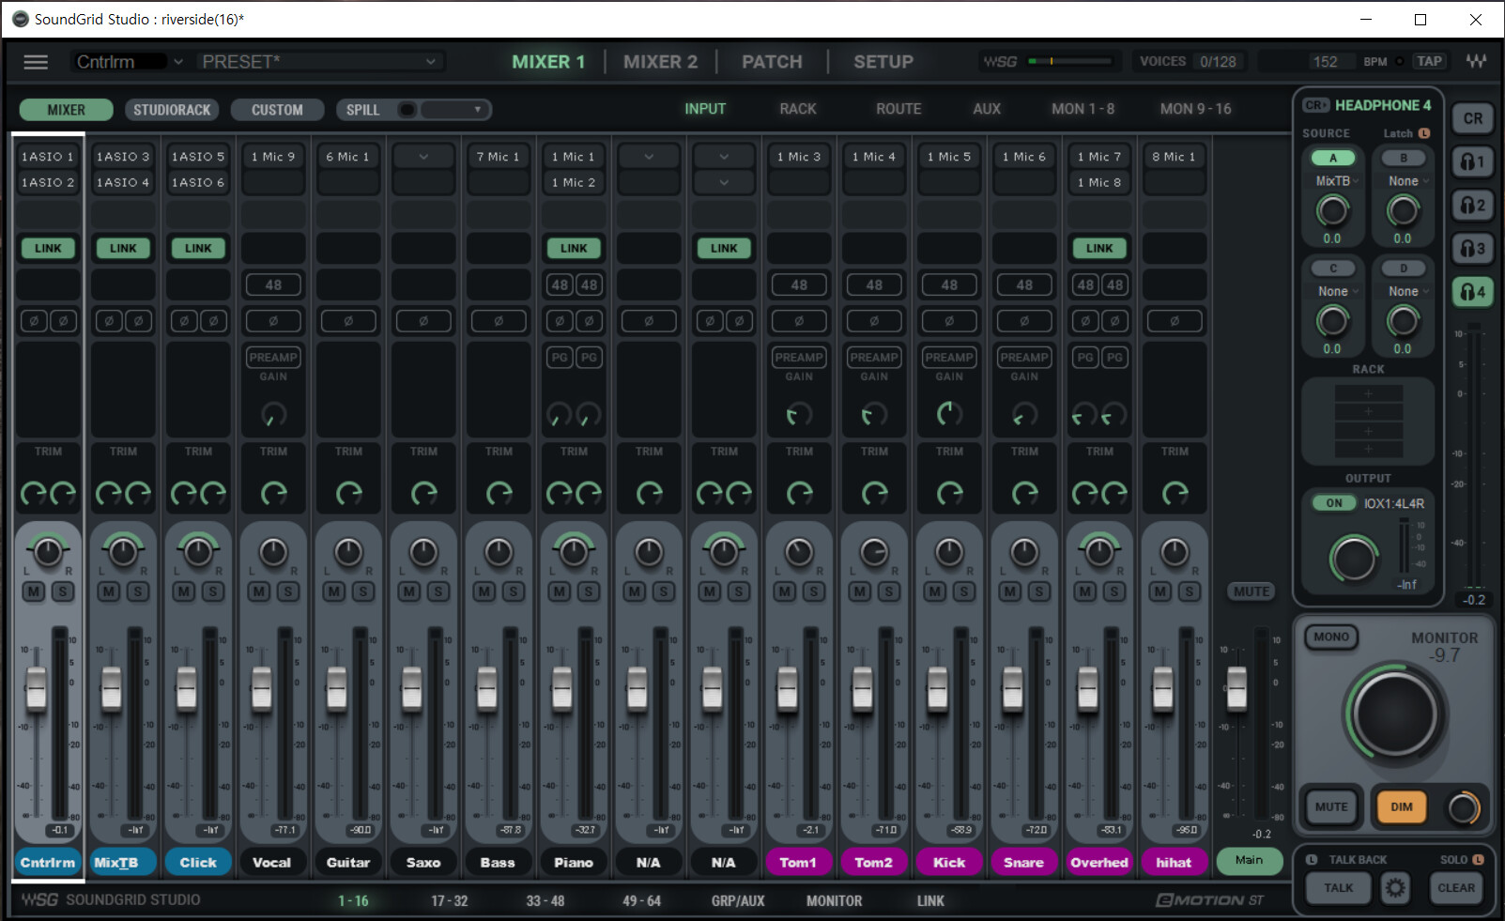
Task: Open the ROUTE view tab
Action: pyautogui.click(x=898, y=109)
